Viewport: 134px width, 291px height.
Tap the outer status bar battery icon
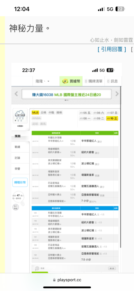pyautogui.click(x=120, y=9)
